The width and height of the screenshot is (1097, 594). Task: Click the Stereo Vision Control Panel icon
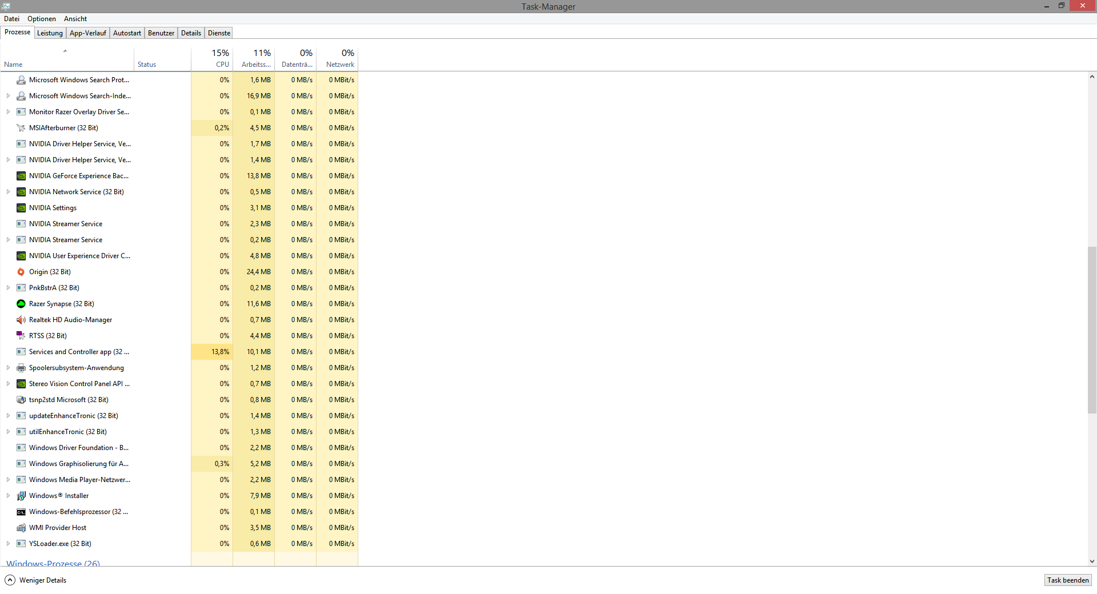21,384
